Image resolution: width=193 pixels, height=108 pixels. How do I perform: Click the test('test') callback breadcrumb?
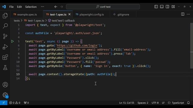63,21
